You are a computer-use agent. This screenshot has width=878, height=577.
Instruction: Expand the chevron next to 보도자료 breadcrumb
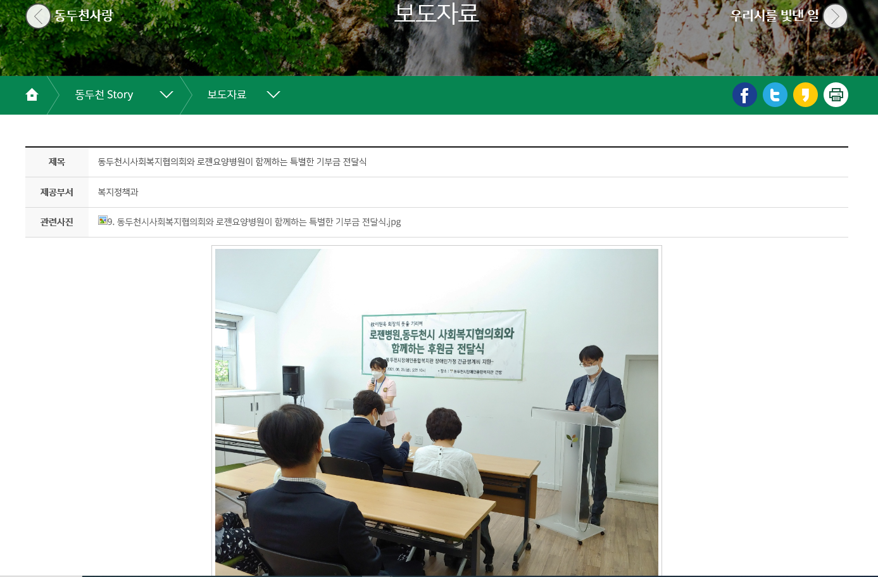click(x=273, y=95)
